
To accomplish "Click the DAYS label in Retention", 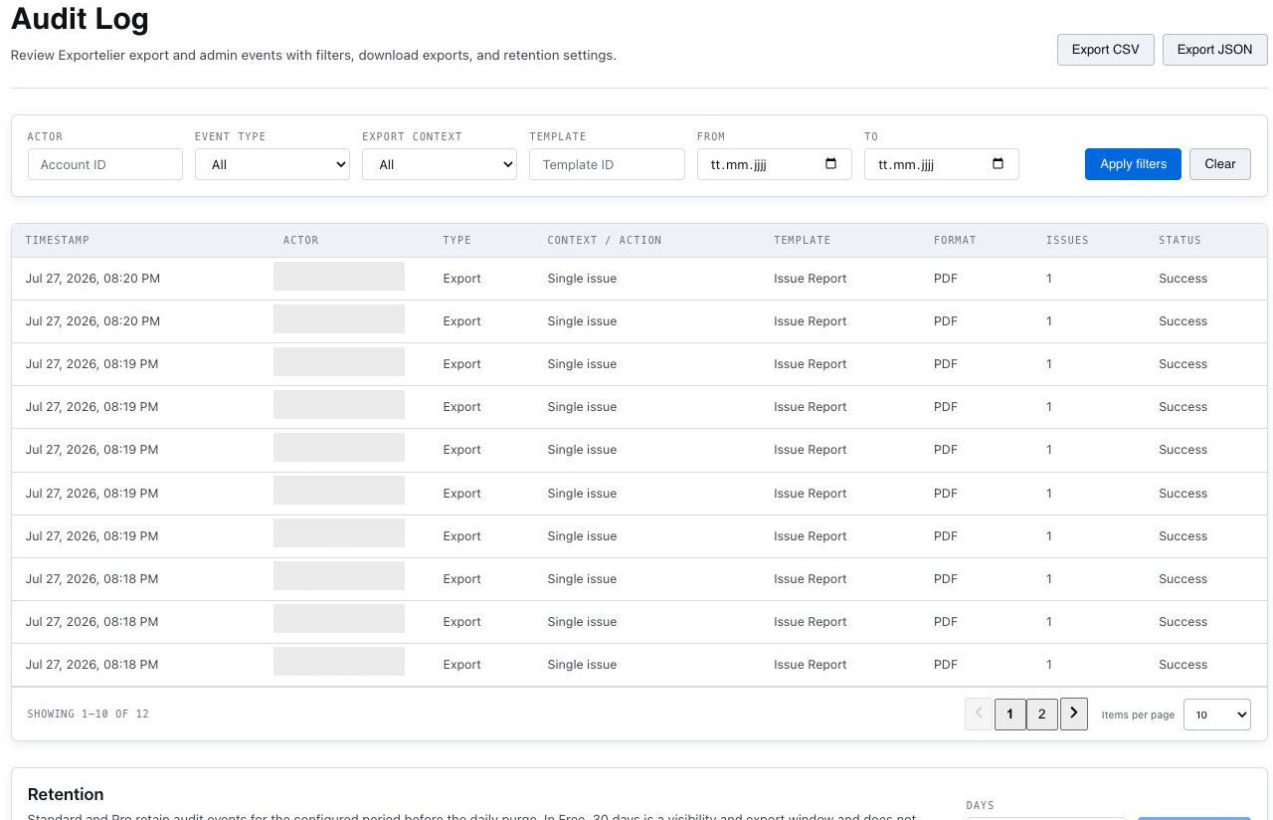I will click(980, 805).
